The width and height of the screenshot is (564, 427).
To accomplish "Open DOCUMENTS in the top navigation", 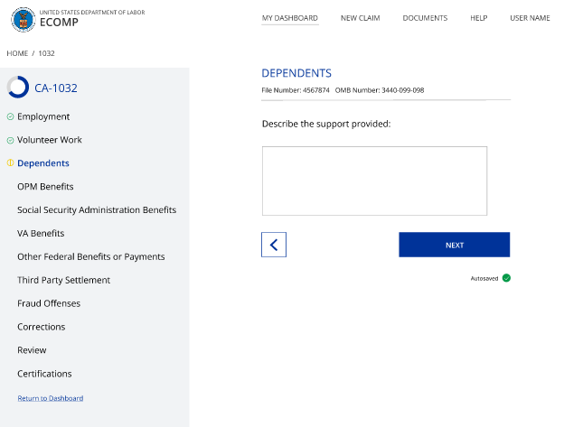I will coord(425,18).
